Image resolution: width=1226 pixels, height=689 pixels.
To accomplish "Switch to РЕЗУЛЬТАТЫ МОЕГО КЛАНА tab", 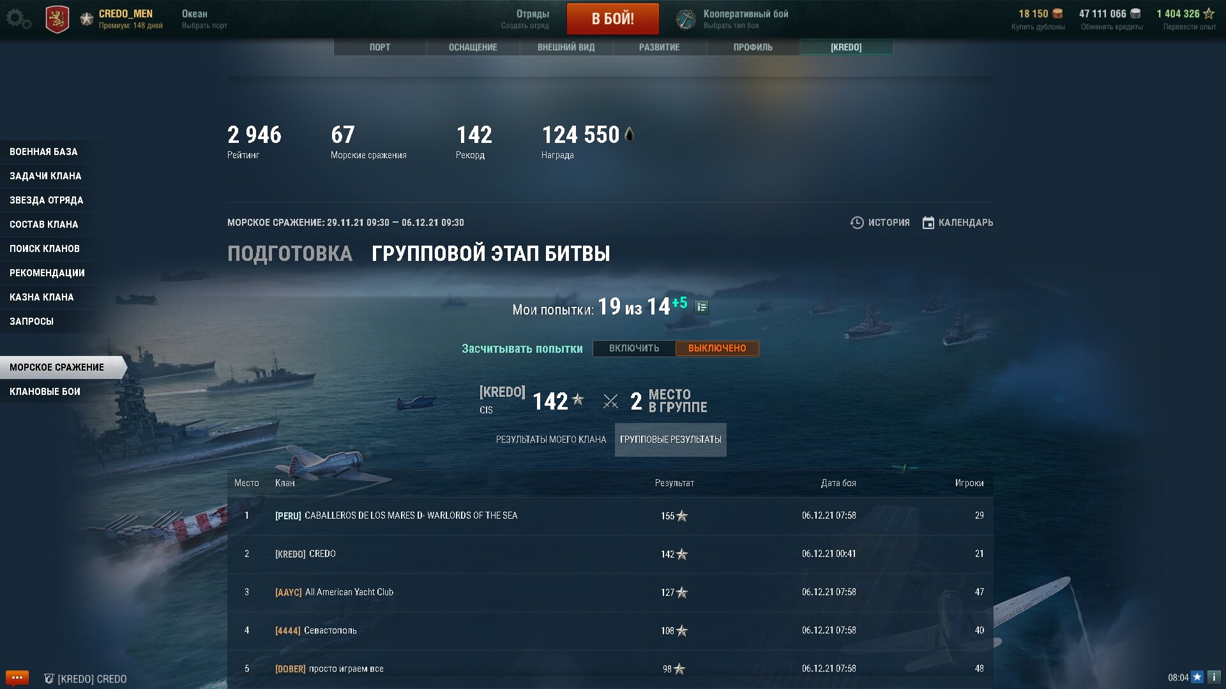I will point(551,440).
